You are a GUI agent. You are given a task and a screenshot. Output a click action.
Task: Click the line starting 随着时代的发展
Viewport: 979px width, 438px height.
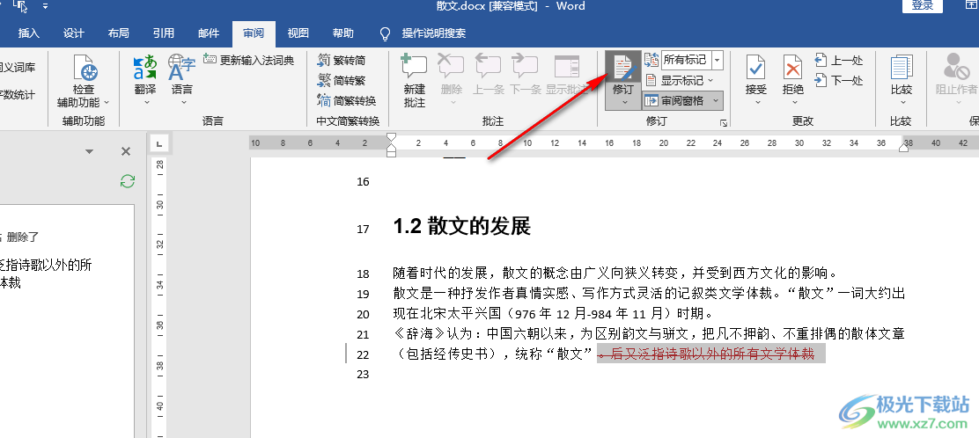coord(615,274)
